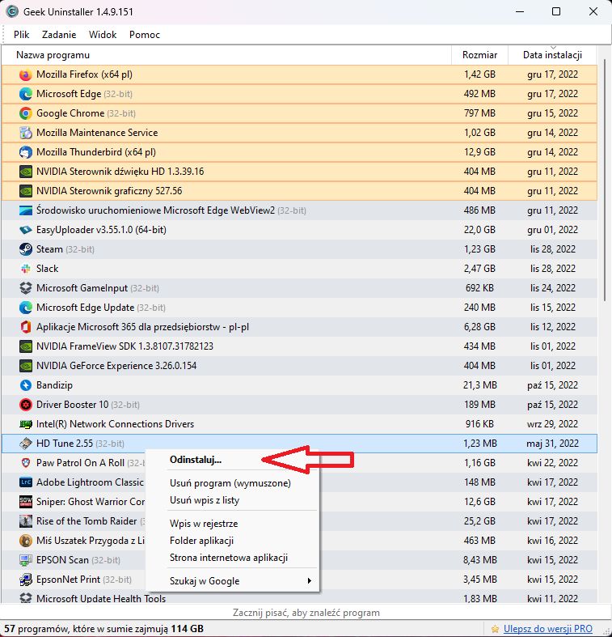Click the Microsoft Edge Update icon
This screenshot has width=612, height=637.
(x=26, y=308)
